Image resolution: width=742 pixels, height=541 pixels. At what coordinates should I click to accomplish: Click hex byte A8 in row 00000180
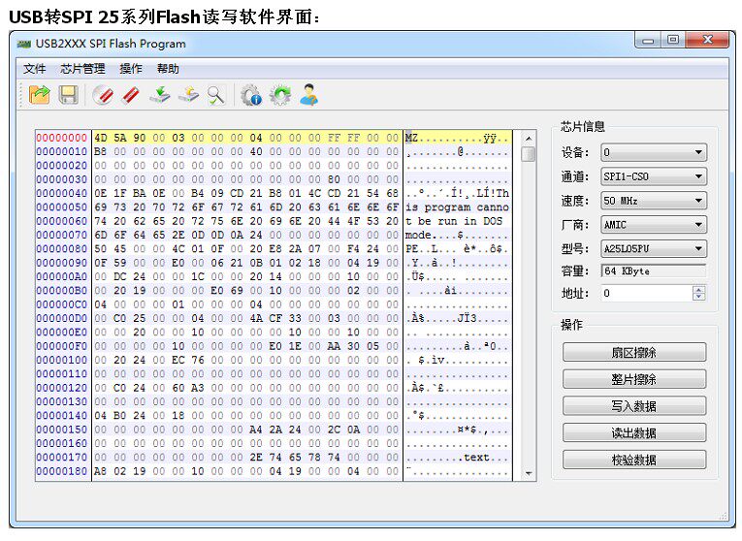100,471
